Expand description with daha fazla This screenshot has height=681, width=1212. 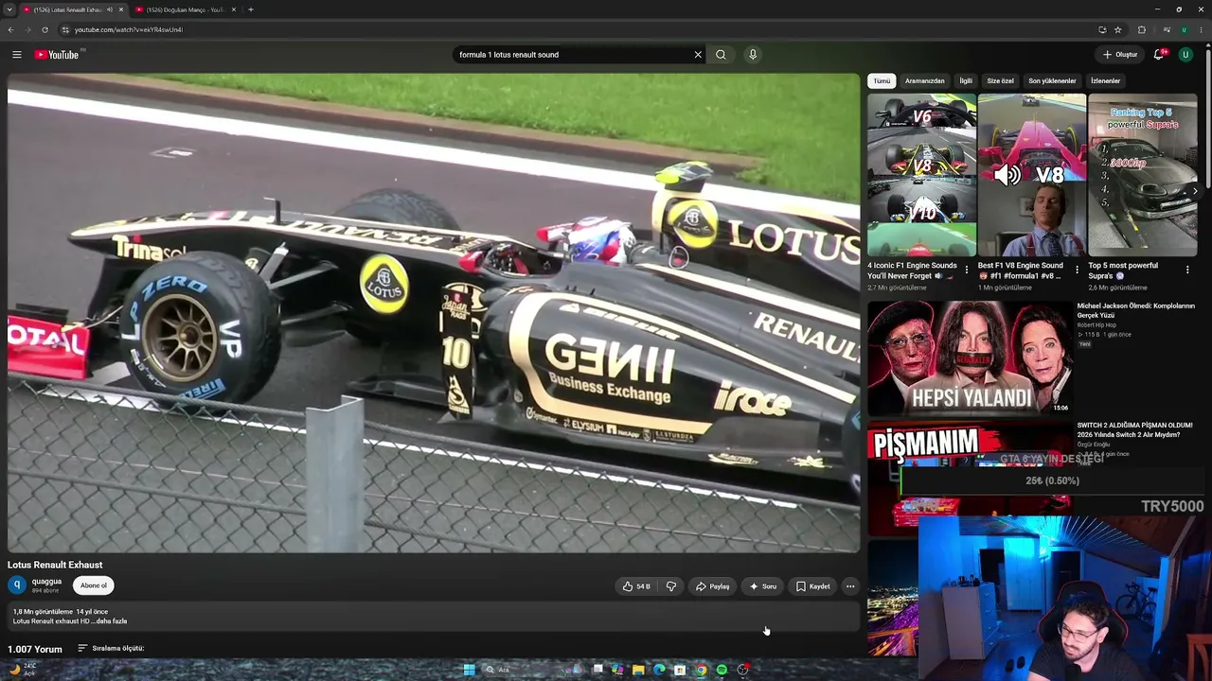(x=111, y=621)
